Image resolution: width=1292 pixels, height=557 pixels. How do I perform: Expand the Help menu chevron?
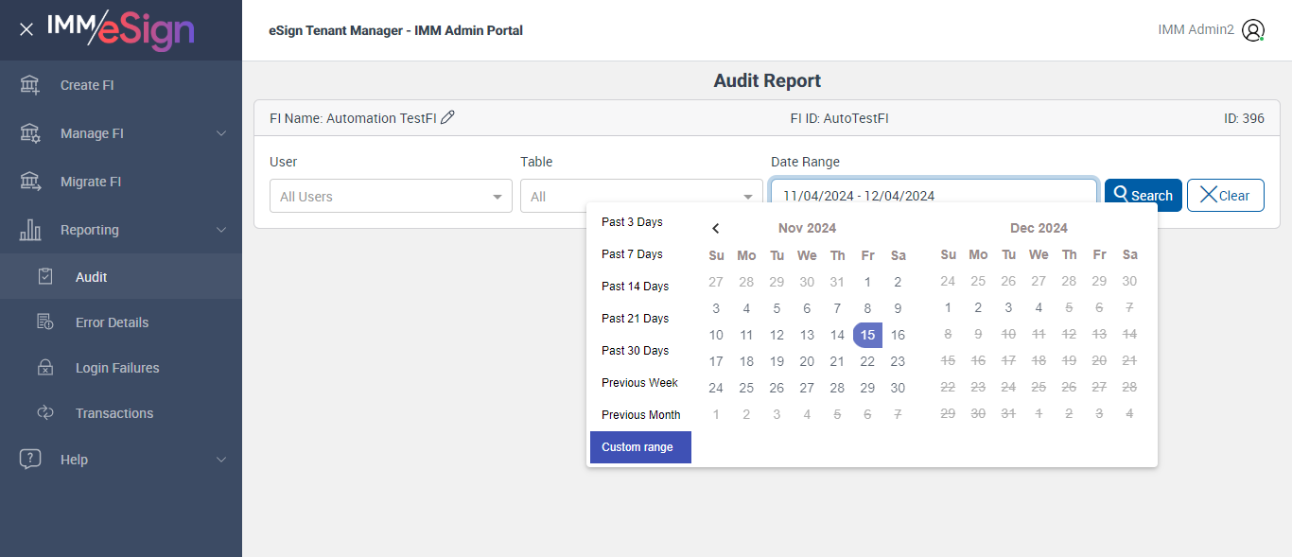(x=221, y=460)
